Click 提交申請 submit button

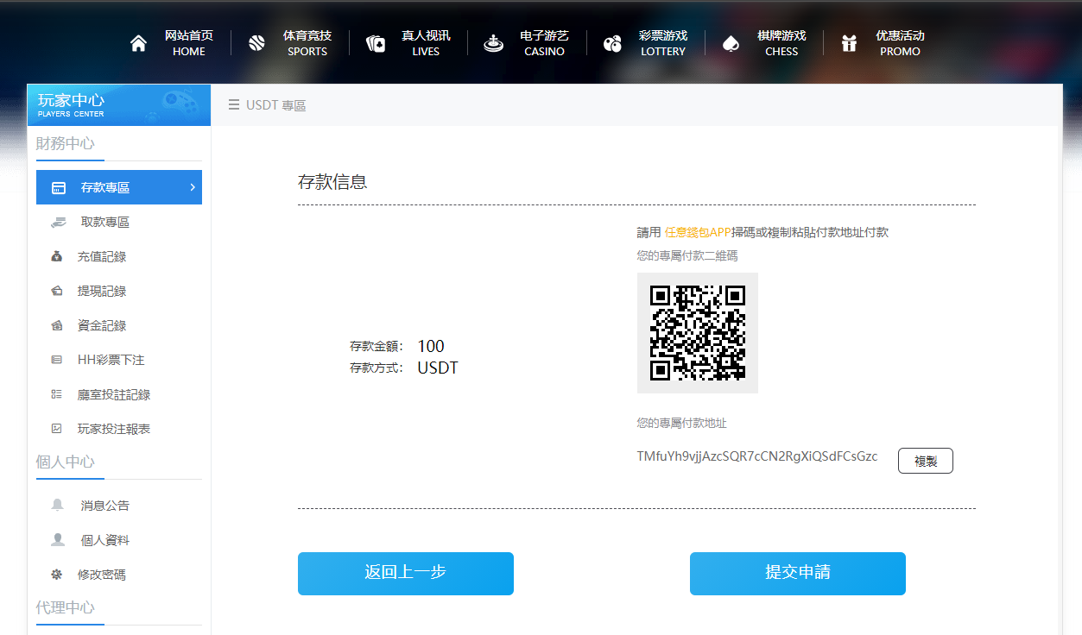click(798, 574)
